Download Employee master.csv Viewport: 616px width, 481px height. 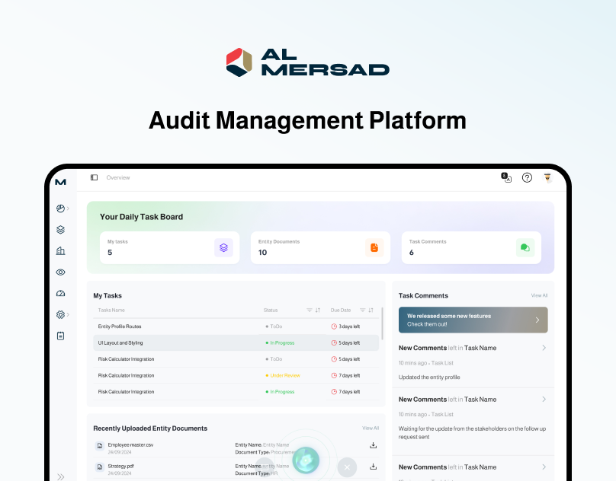tap(374, 445)
